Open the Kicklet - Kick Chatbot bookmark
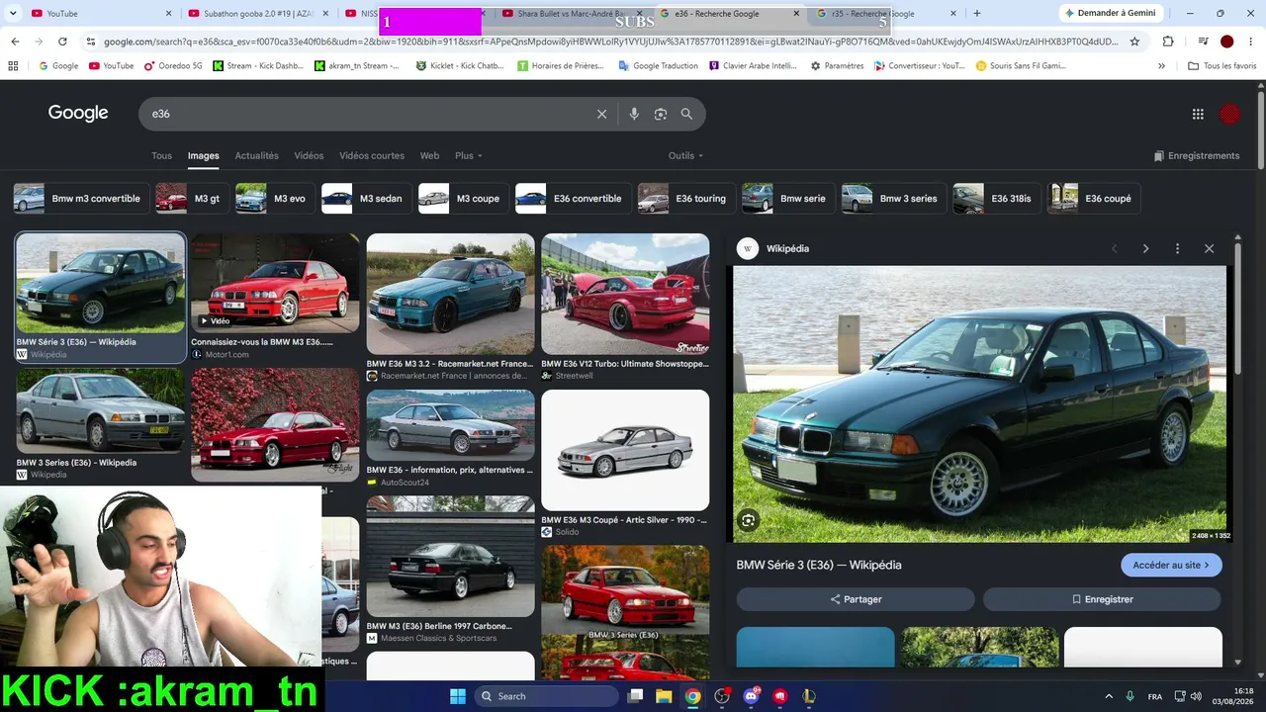The height and width of the screenshot is (712, 1266). (x=460, y=66)
